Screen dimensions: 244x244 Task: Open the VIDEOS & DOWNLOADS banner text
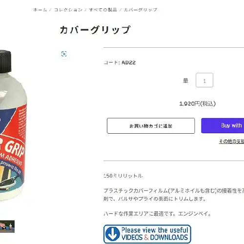point(155,238)
